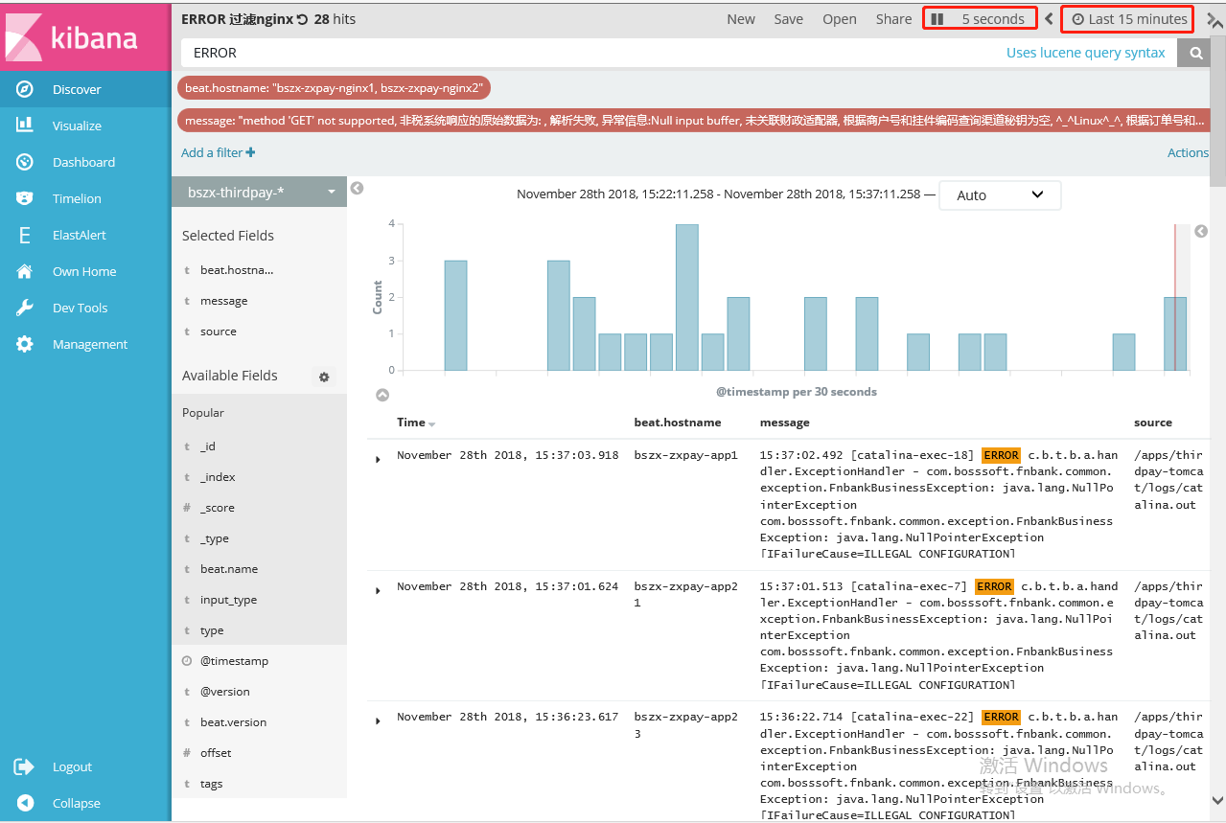Select beat.hostna... in Selected Fields
Viewport: 1226px width, 823px height.
tap(237, 270)
